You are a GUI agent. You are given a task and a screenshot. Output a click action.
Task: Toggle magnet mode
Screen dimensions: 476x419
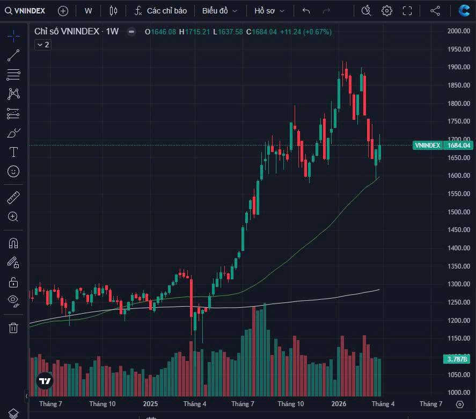[x=13, y=243]
